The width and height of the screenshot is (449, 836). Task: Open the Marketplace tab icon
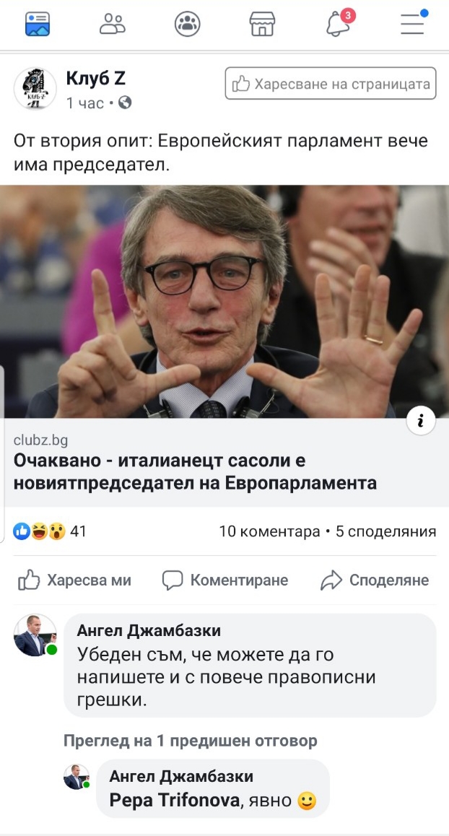262,24
